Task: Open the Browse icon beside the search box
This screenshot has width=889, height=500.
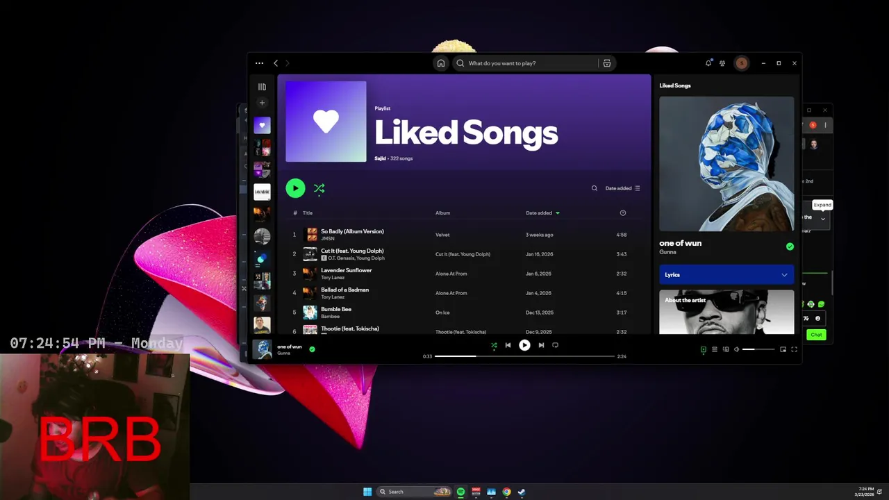Action: pos(607,63)
